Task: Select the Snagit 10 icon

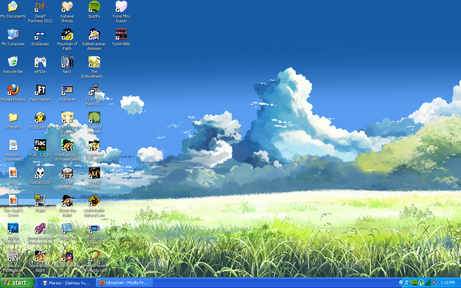Action: coord(67,228)
